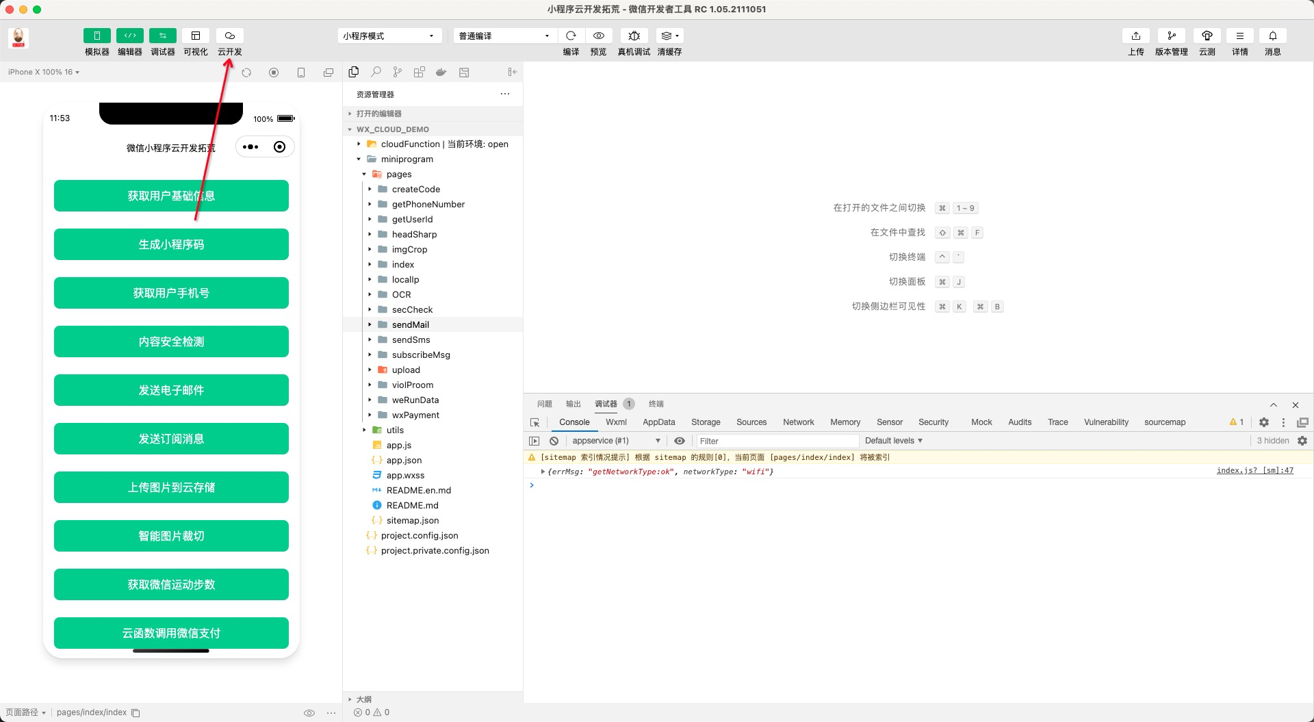Open the Default levels dropdown

click(894, 441)
